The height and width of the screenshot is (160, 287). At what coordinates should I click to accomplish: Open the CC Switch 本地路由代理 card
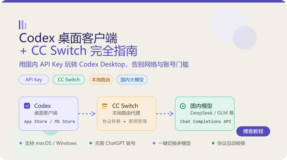(x=126, y=114)
